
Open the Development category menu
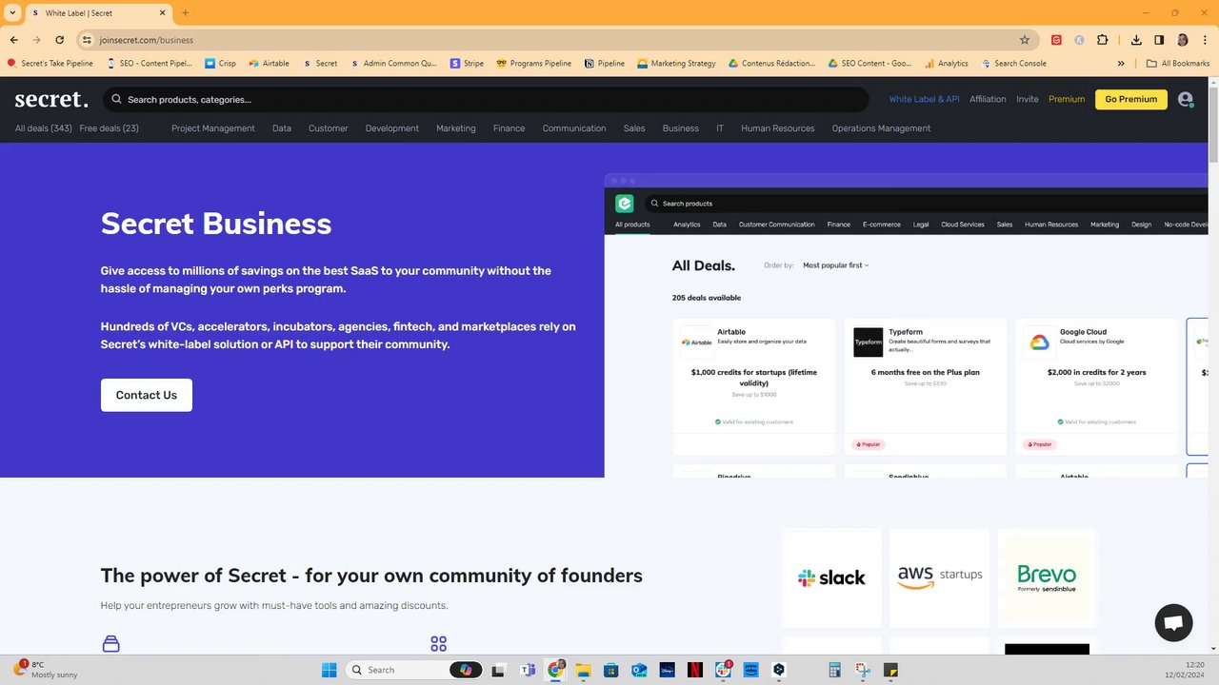coord(391,128)
